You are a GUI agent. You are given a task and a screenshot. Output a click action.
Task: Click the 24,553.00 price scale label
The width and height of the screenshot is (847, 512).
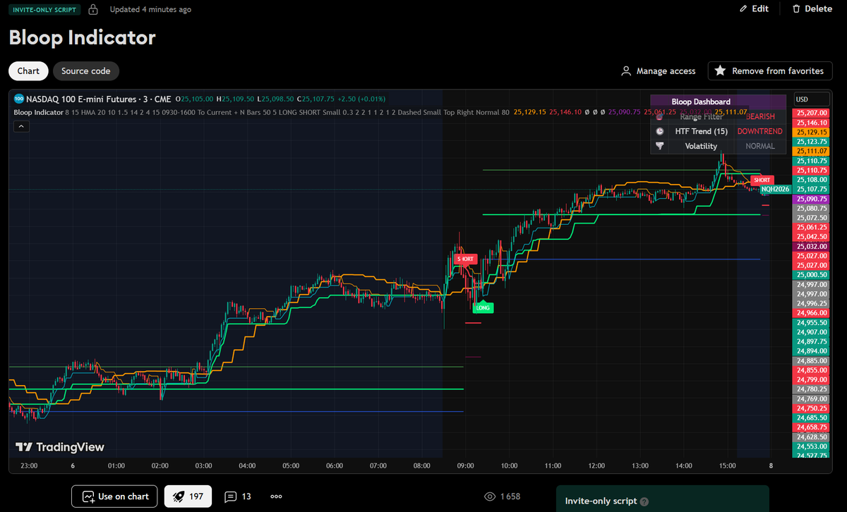[x=811, y=446]
